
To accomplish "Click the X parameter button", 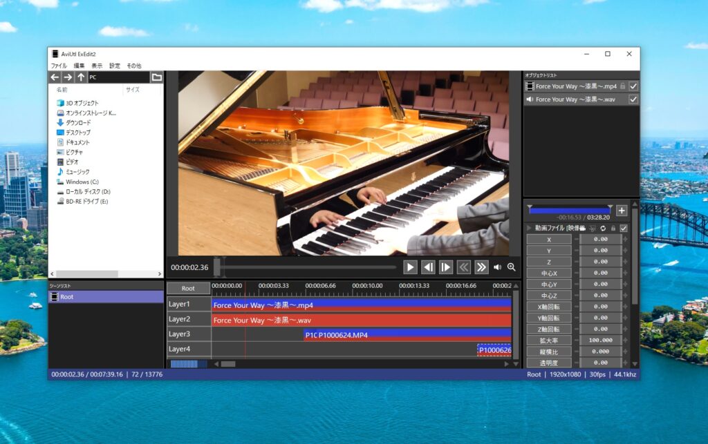I will [549, 240].
